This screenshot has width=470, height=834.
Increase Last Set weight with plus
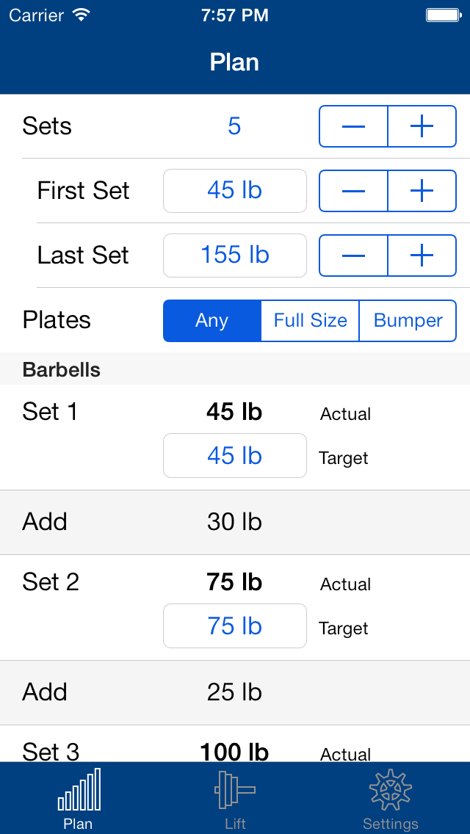tap(422, 255)
